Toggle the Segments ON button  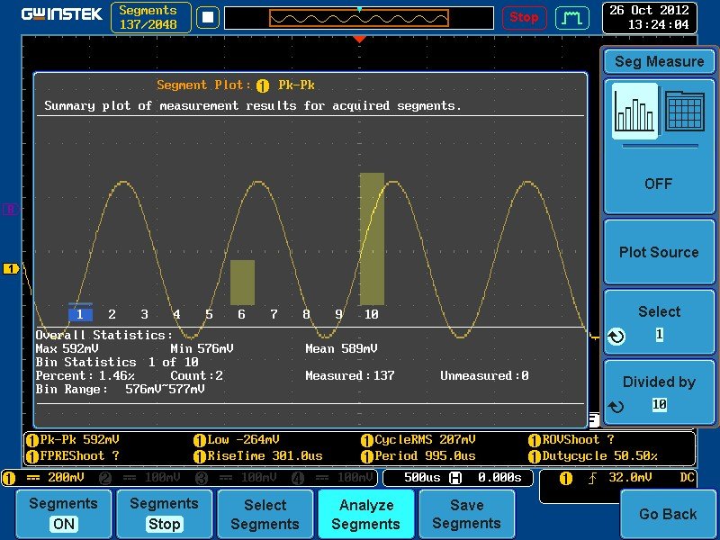(x=63, y=514)
